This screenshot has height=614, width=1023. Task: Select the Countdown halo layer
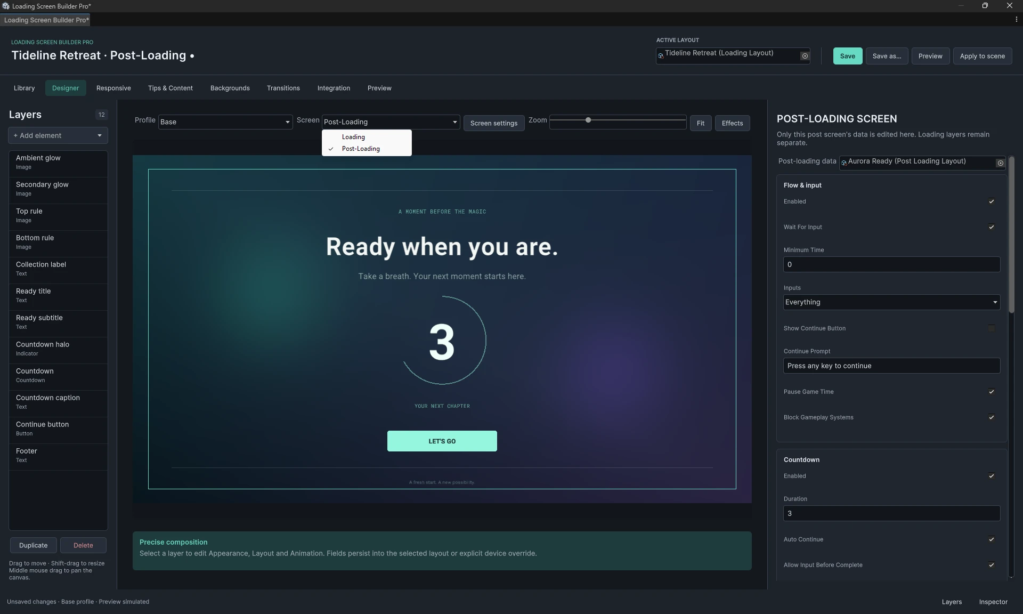point(58,350)
